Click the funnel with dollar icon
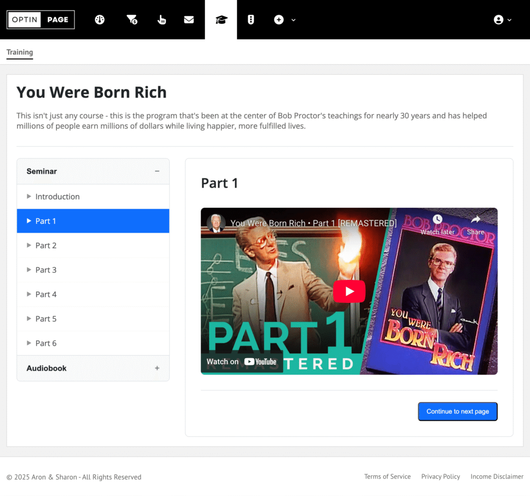 (132, 20)
